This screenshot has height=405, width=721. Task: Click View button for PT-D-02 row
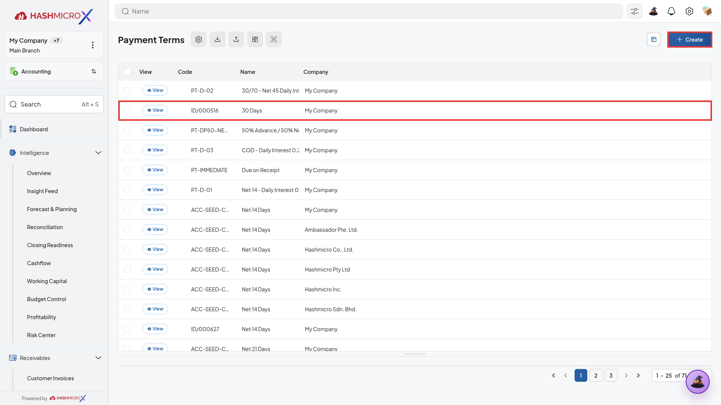(x=155, y=90)
